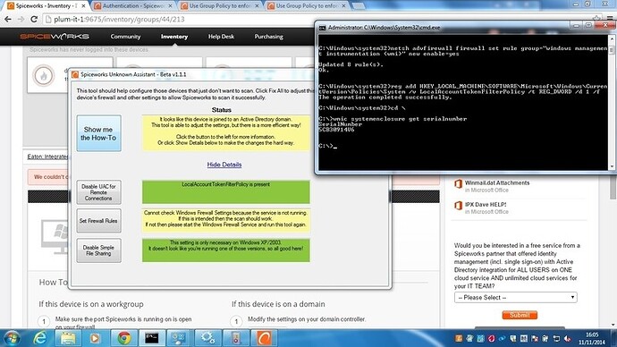Click the Hide Details link

[x=224, y=165]
